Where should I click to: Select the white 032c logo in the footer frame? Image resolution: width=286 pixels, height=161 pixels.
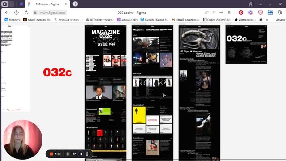pyautogui.click(x=236, y=38)
